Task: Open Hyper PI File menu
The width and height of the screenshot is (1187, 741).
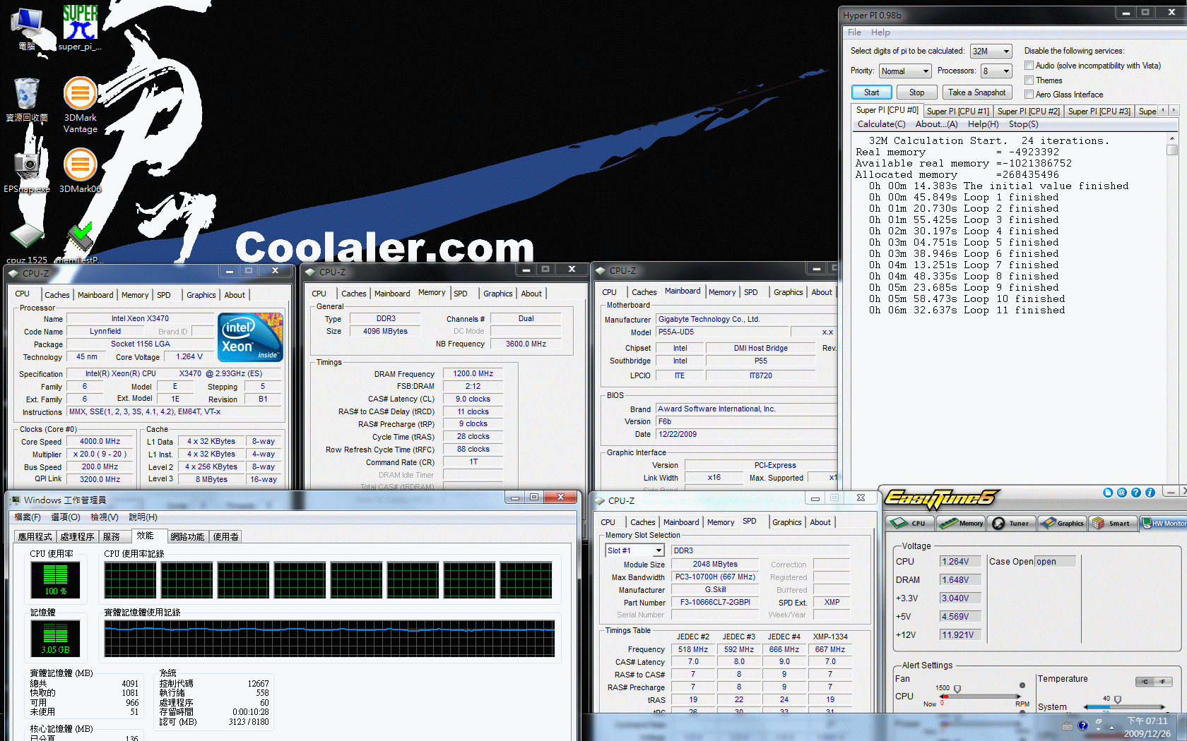Action: pos(854,32)
